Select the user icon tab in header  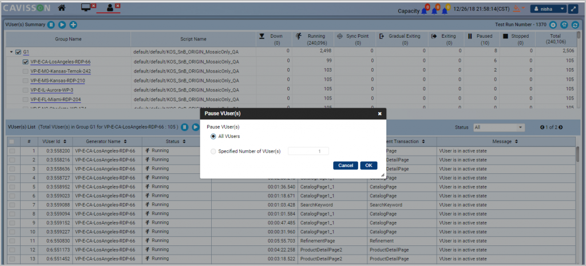[110, 8]
